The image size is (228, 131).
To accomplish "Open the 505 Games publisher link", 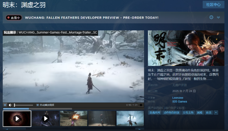I will pyautogui.click(x=180, y=102).
